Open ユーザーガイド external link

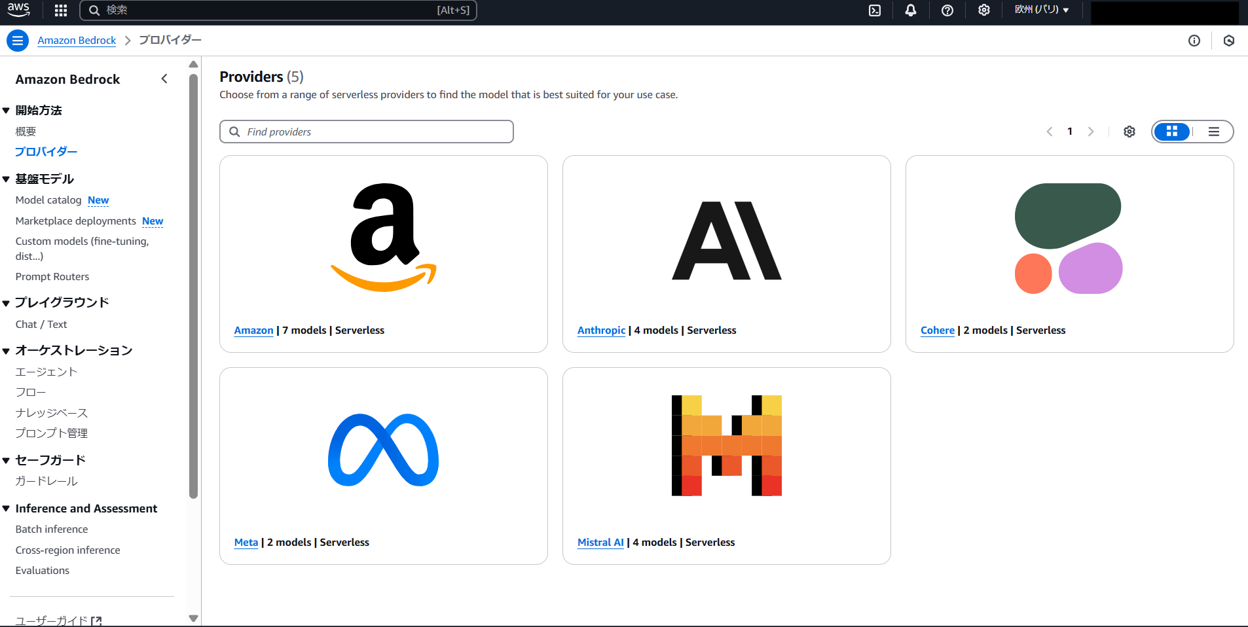pyautogui.click(x=58, y=620)
